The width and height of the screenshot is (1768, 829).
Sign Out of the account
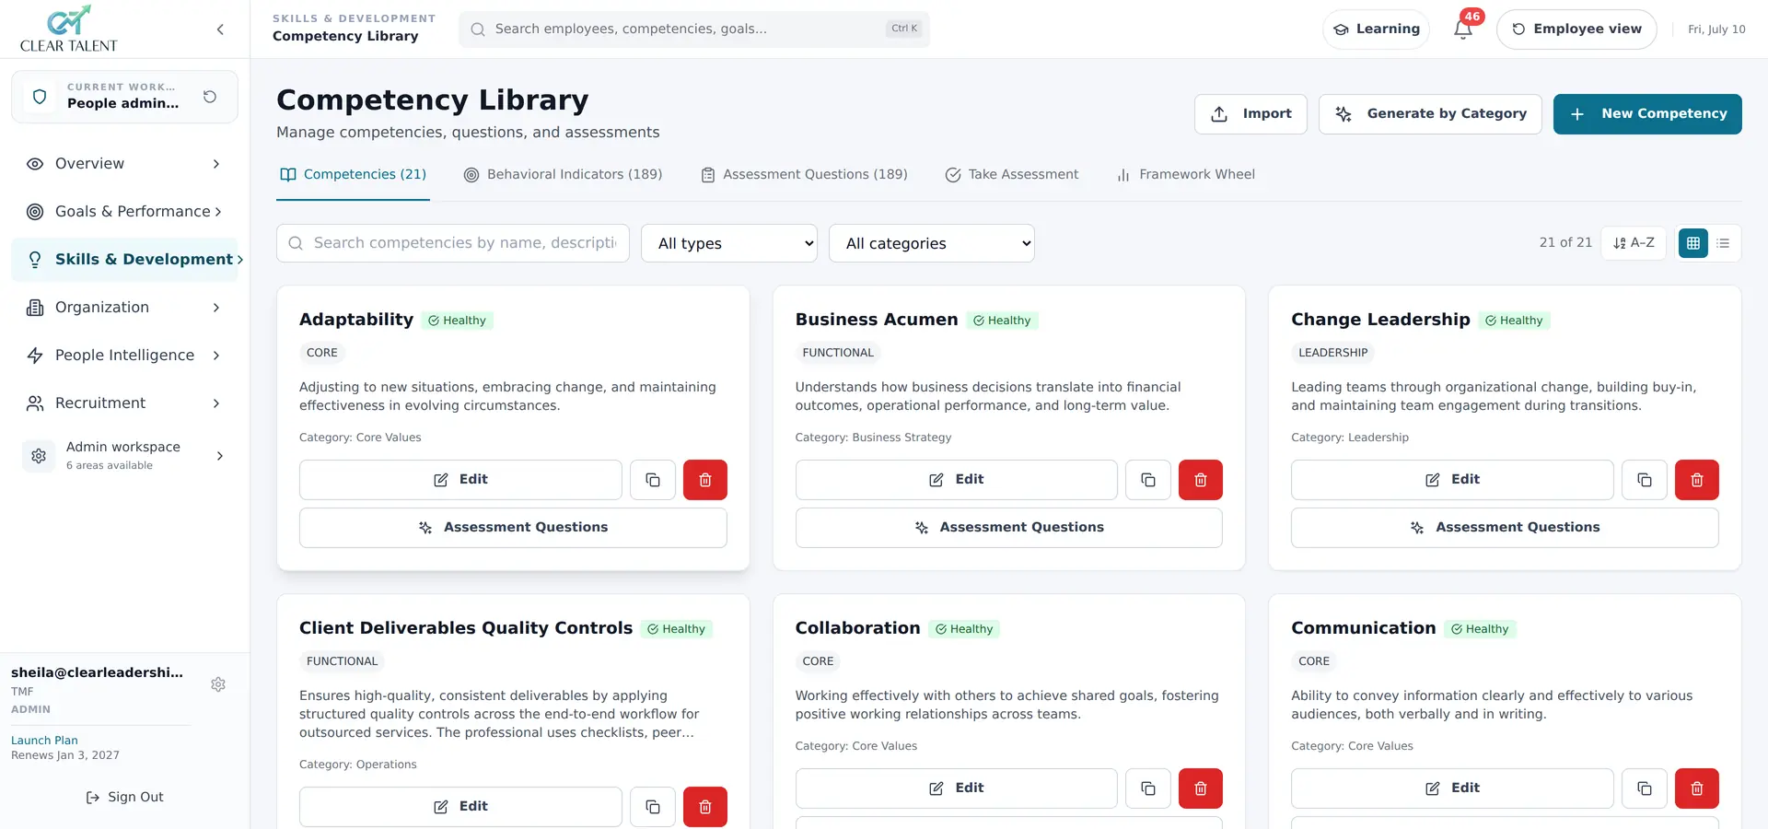point(124,798)
